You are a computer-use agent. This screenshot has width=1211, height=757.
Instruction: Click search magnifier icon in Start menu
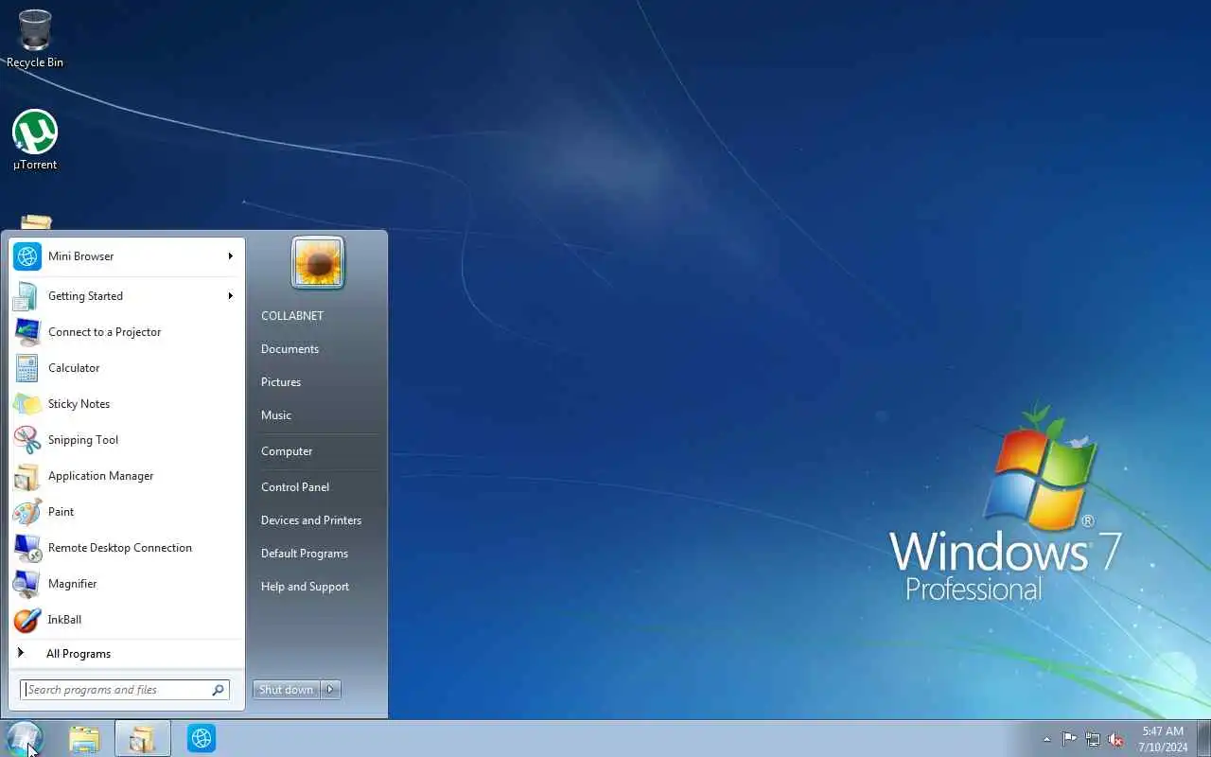point(218,690)
